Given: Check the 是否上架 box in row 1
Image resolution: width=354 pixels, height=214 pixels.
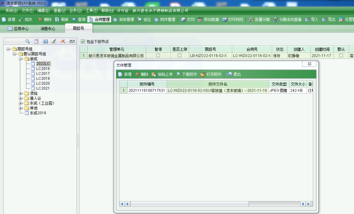Looking at the screenshot, I should [x=179, y=56].
